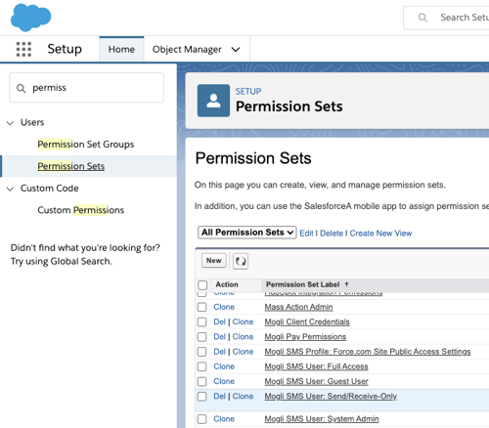The width and height of the screenshot is (489, 428).
Task: Check the Mogli SMS User: Guest User box
Action: [202, 381]
